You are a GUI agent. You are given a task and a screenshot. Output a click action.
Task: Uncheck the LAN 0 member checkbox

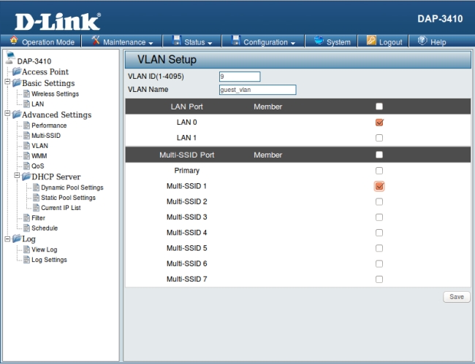tap(379, 122)
